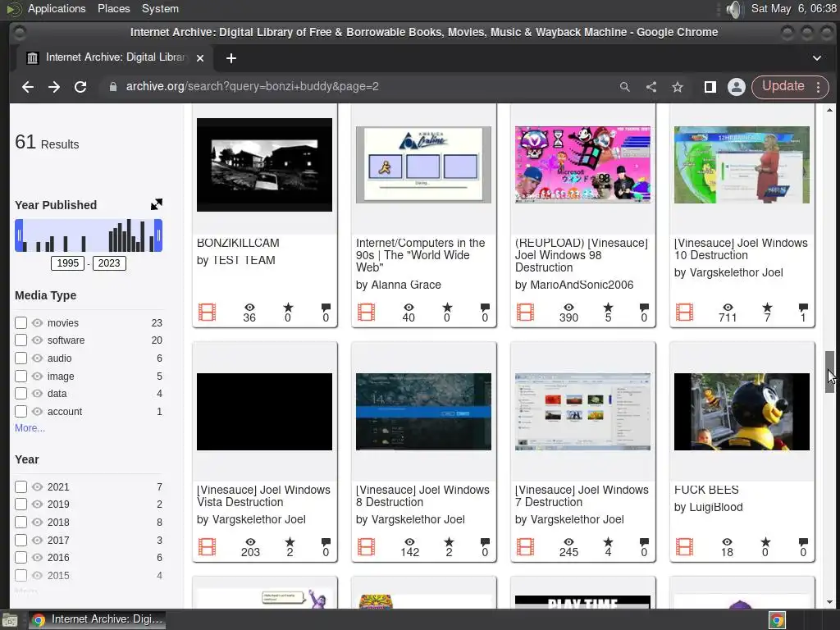Open the Applications menu
The width and height of the screenshot is (840, 630).
[x=57, y=8]
